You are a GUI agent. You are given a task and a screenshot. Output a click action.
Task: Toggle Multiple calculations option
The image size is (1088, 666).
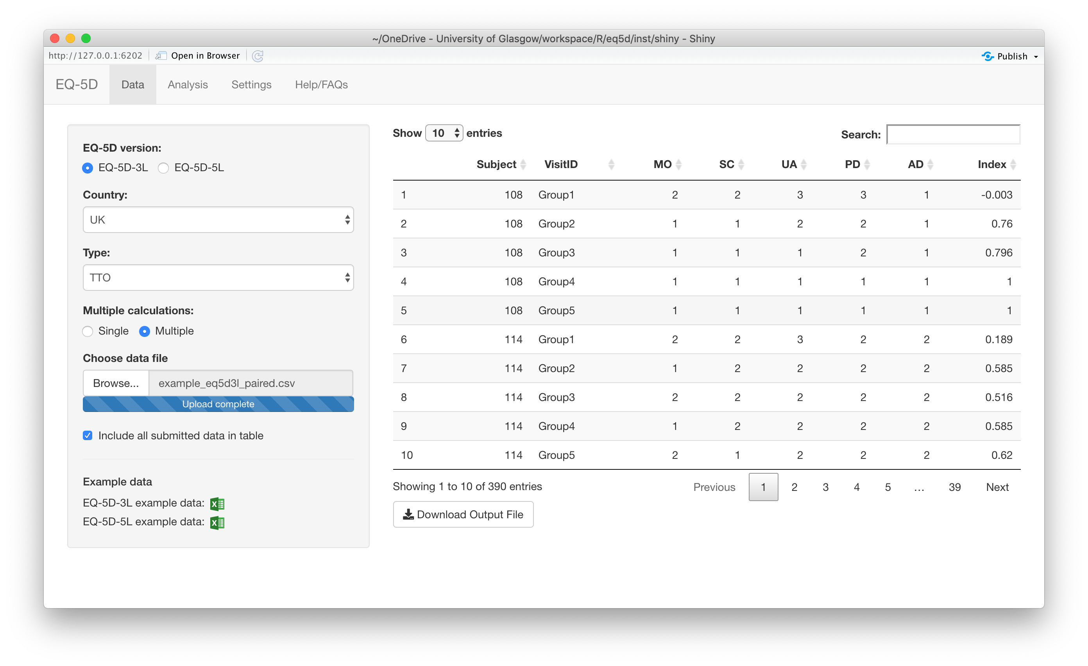[x=88, y=331]
